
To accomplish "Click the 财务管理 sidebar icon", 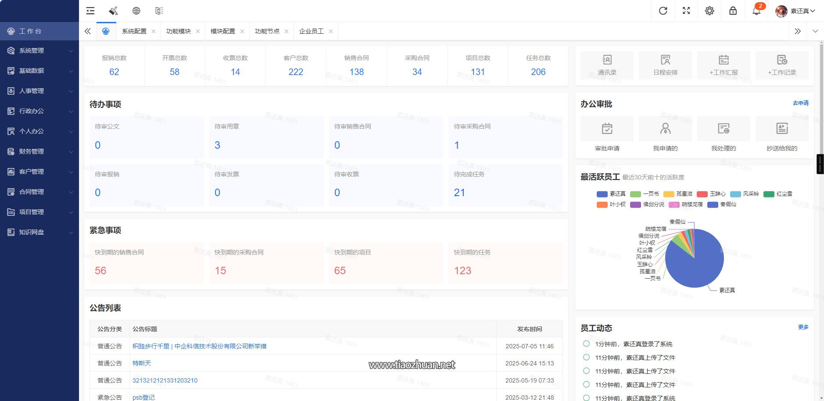I will pos(11,151).
